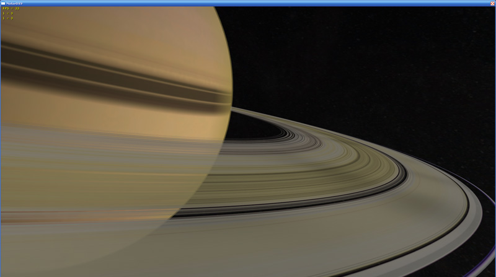Screen dimensions: 496x277
Task: Click the MotorDX9 window icon in title bar
Action: 3,3
